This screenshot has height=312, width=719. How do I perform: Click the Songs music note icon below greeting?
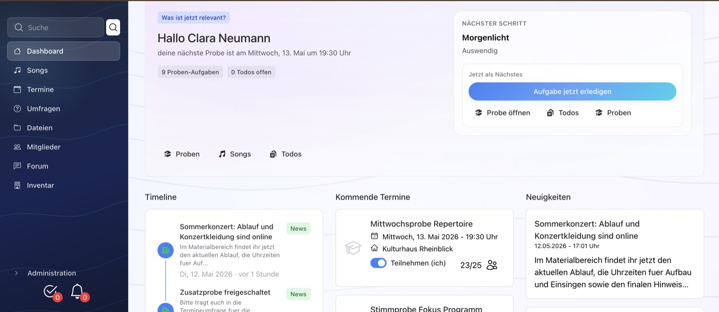pyautogui.click(x=222, y=154)
